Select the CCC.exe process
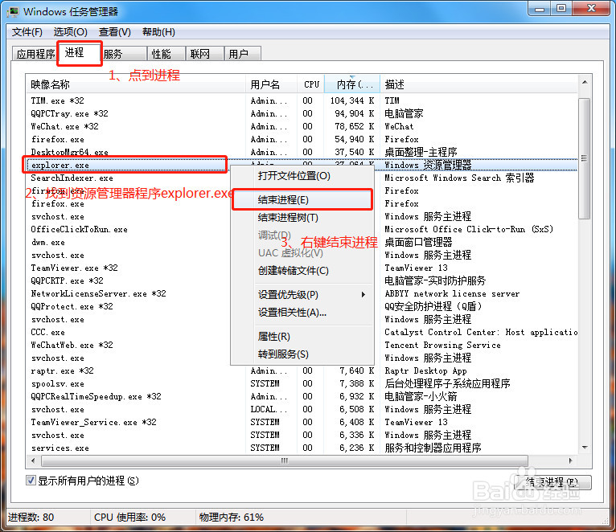This screenshot has height=532, width=616. [48, 332]
